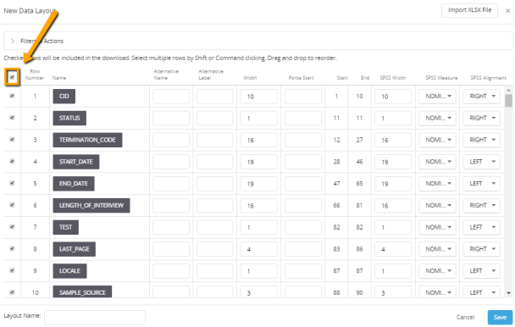Click Width field for TERMINATION_CODE
Image resolution: width=515 pixels, height=327 pixels.
(259, 140)
